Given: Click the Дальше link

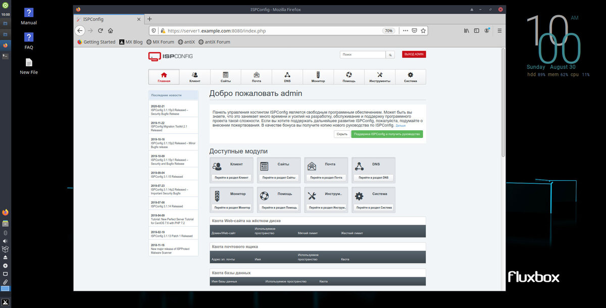Looking at the screenshot, I should [x=400, y=125].
